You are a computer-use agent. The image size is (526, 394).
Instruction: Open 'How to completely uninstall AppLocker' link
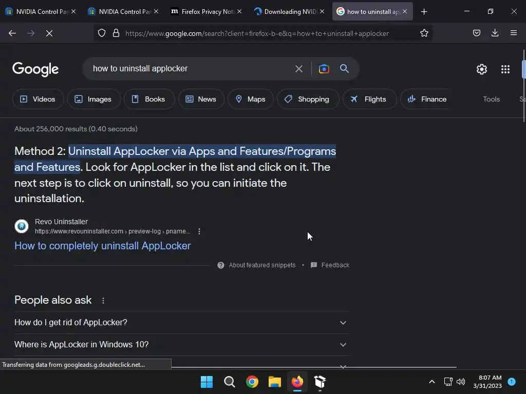[103, 246]
